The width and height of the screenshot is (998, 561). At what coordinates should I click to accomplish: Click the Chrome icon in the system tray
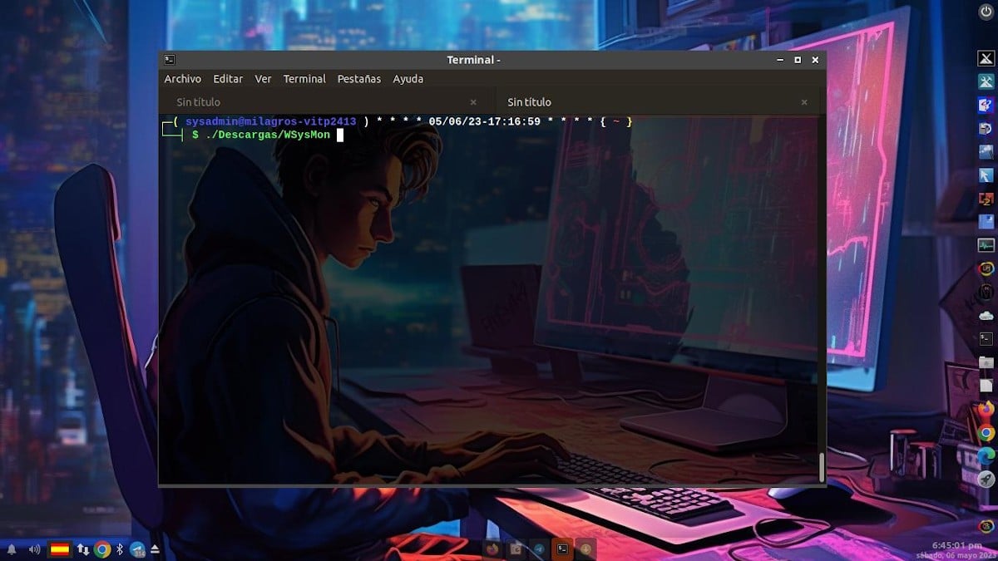[x=102, y=549]
